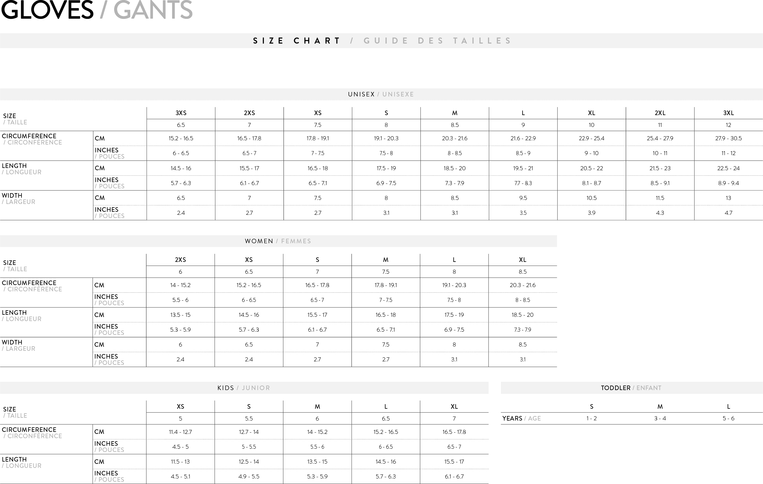Select the TODDLER / ENFANT section header
The image size is (763, 484).
tap(631, 388)
